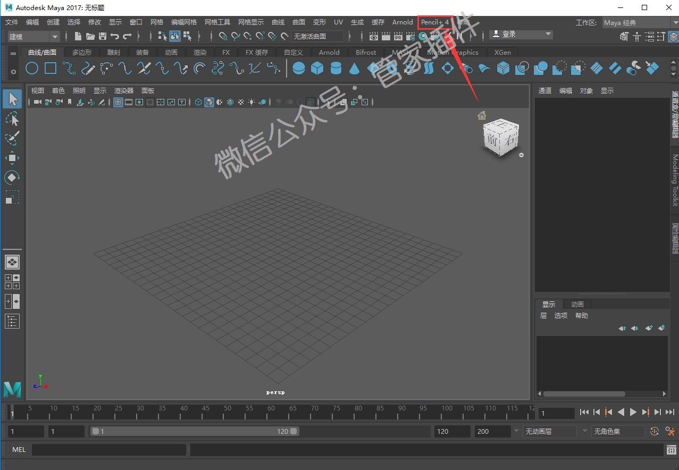The width and height of the screenshot is (679, 470).
Task: Toggle the viewport grid display button
Action: click(118, 102)
